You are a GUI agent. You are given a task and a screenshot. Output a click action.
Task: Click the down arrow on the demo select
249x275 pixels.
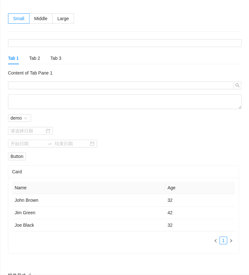(x=26, y=118)
